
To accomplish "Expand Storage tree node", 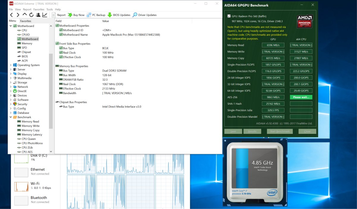I will [11, 82].
